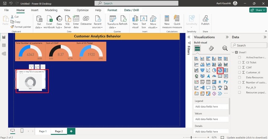The height and width of the screenshot is (139, 268).
Task: Check the CS Ticket field checkbox
Action: point(239,62)
